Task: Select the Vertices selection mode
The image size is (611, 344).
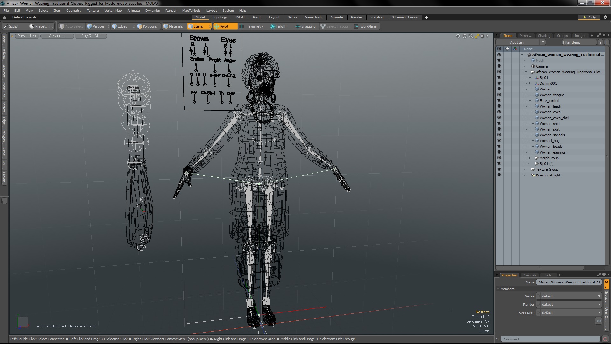Action: tap(95, 26)
